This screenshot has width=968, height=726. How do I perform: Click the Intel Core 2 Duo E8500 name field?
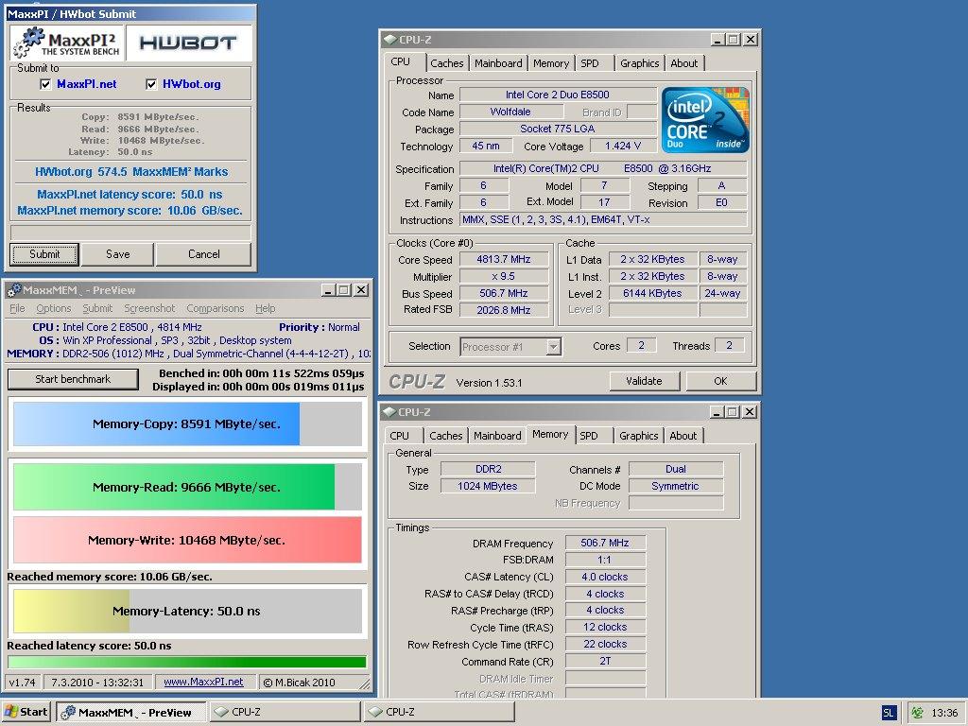pyautogui.click(x=558, y=95)
